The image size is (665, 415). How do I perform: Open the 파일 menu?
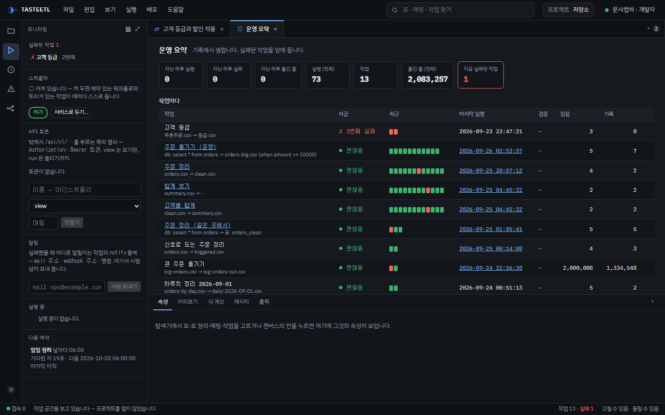(68, 10)
